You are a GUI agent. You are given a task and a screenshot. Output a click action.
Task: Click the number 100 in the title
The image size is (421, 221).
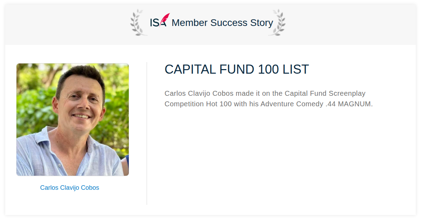tap(268, 69)
